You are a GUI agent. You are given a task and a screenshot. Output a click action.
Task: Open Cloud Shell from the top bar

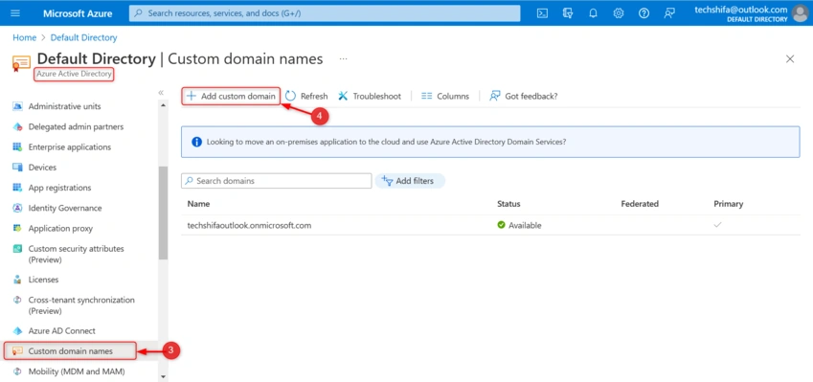542,13
